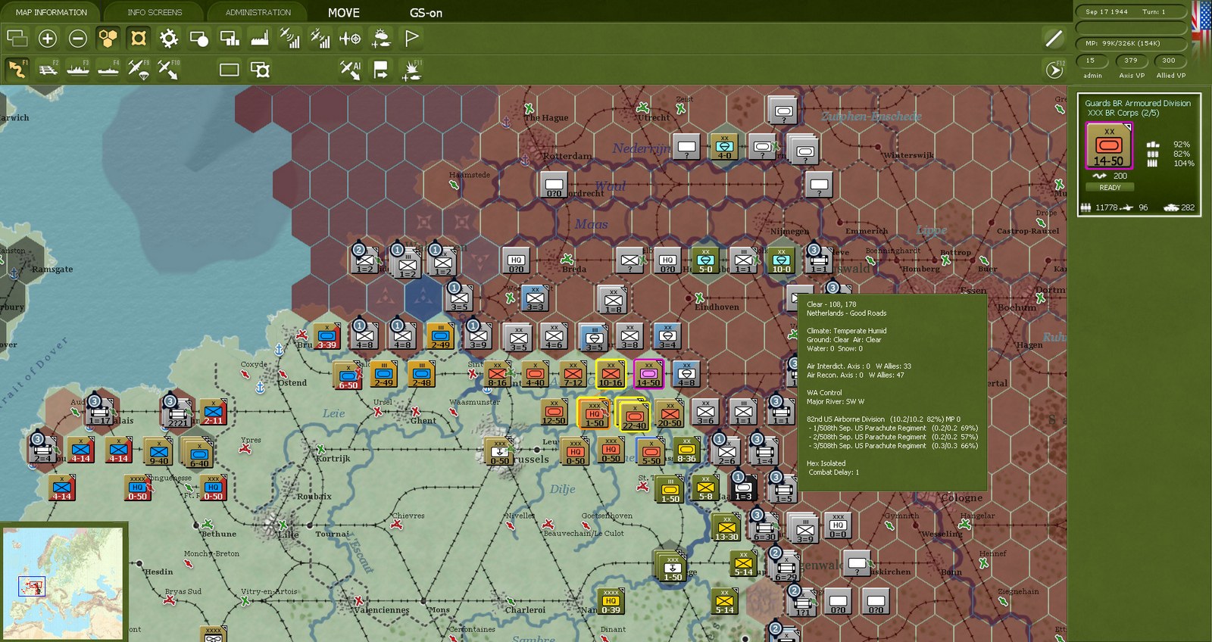
Task: Open the ADMINISTRATION tab
Action: coord(258,12)
